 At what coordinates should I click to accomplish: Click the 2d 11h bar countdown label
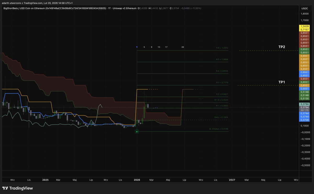(304, 110)
